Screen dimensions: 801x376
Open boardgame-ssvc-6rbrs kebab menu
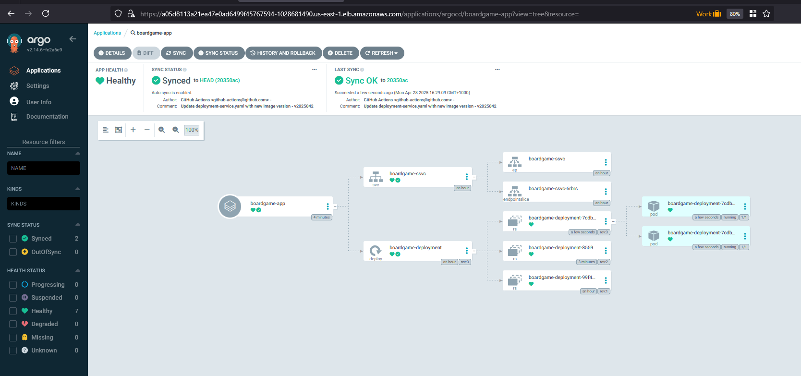(x=606, y=192)
